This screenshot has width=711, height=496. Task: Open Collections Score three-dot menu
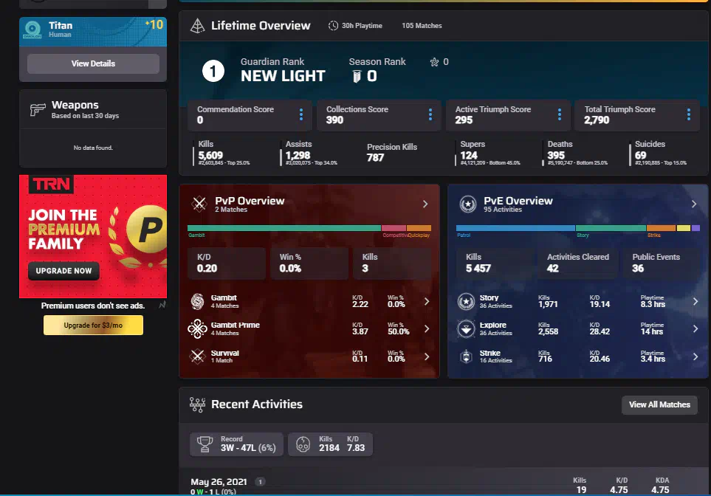430,114
